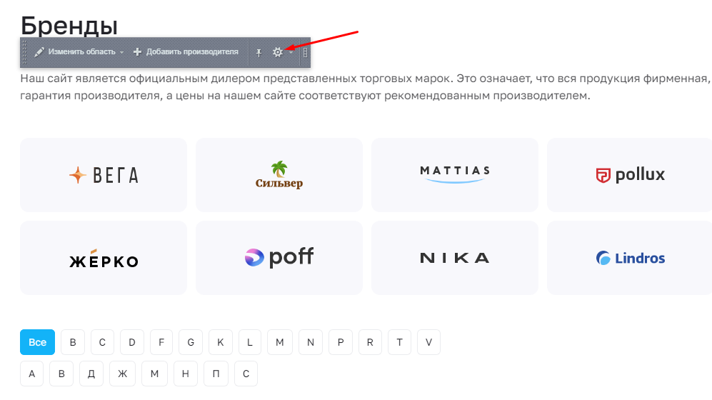This screenshot has height=400, width=712.
Task: Grab the toolbar's left drag handle
Action: point(24,52)
